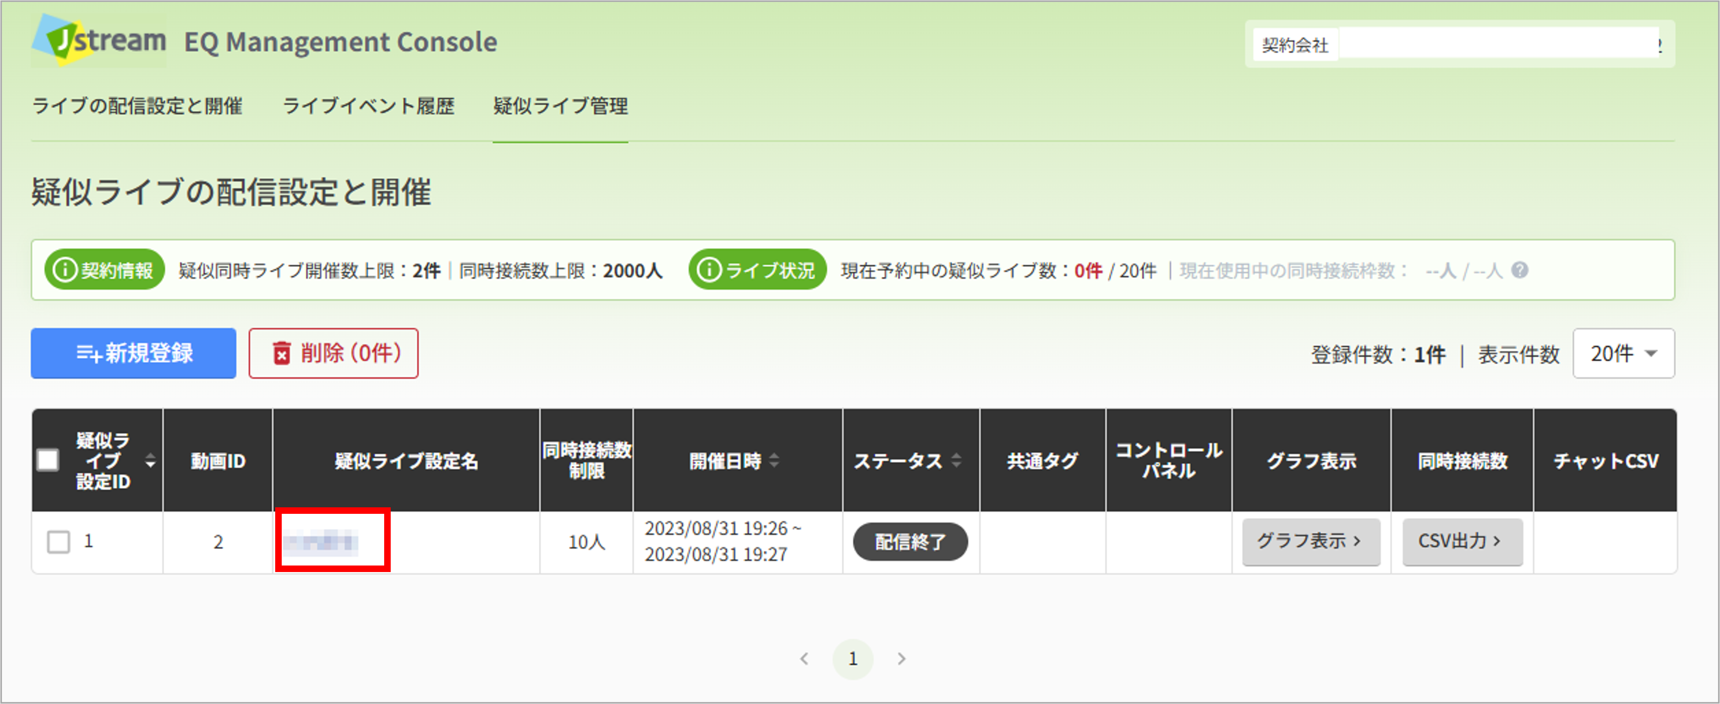Click the チャットCSV column header
Screen dimensions: 1720x704
point(1605,461)
